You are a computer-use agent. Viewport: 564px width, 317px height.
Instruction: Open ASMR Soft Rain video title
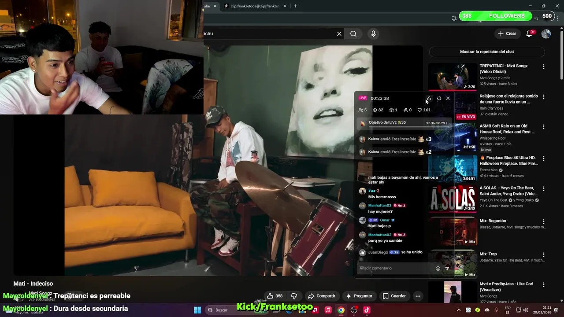pos(507,129)
